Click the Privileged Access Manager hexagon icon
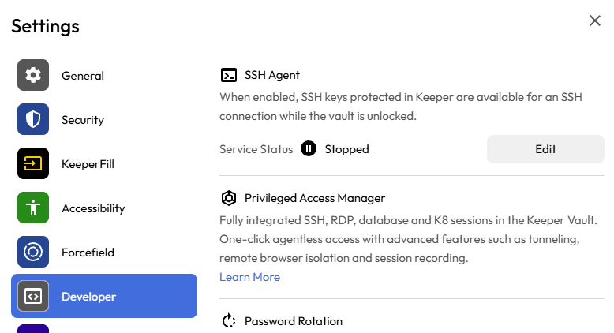Screen dimensions: 614x333 coord(229,198)
